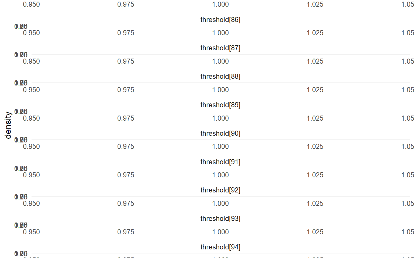
Task: Click 0.950 tick just above threshold[90] title
Action: point(31,118)
